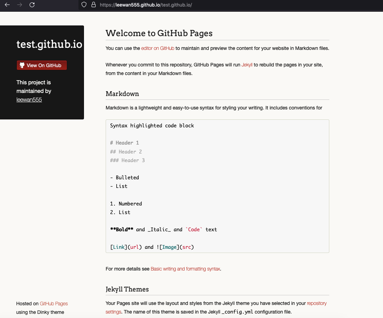Click '![Image](src)' in the code block
This screenshot has width=383, height=318.
[175, 247]
